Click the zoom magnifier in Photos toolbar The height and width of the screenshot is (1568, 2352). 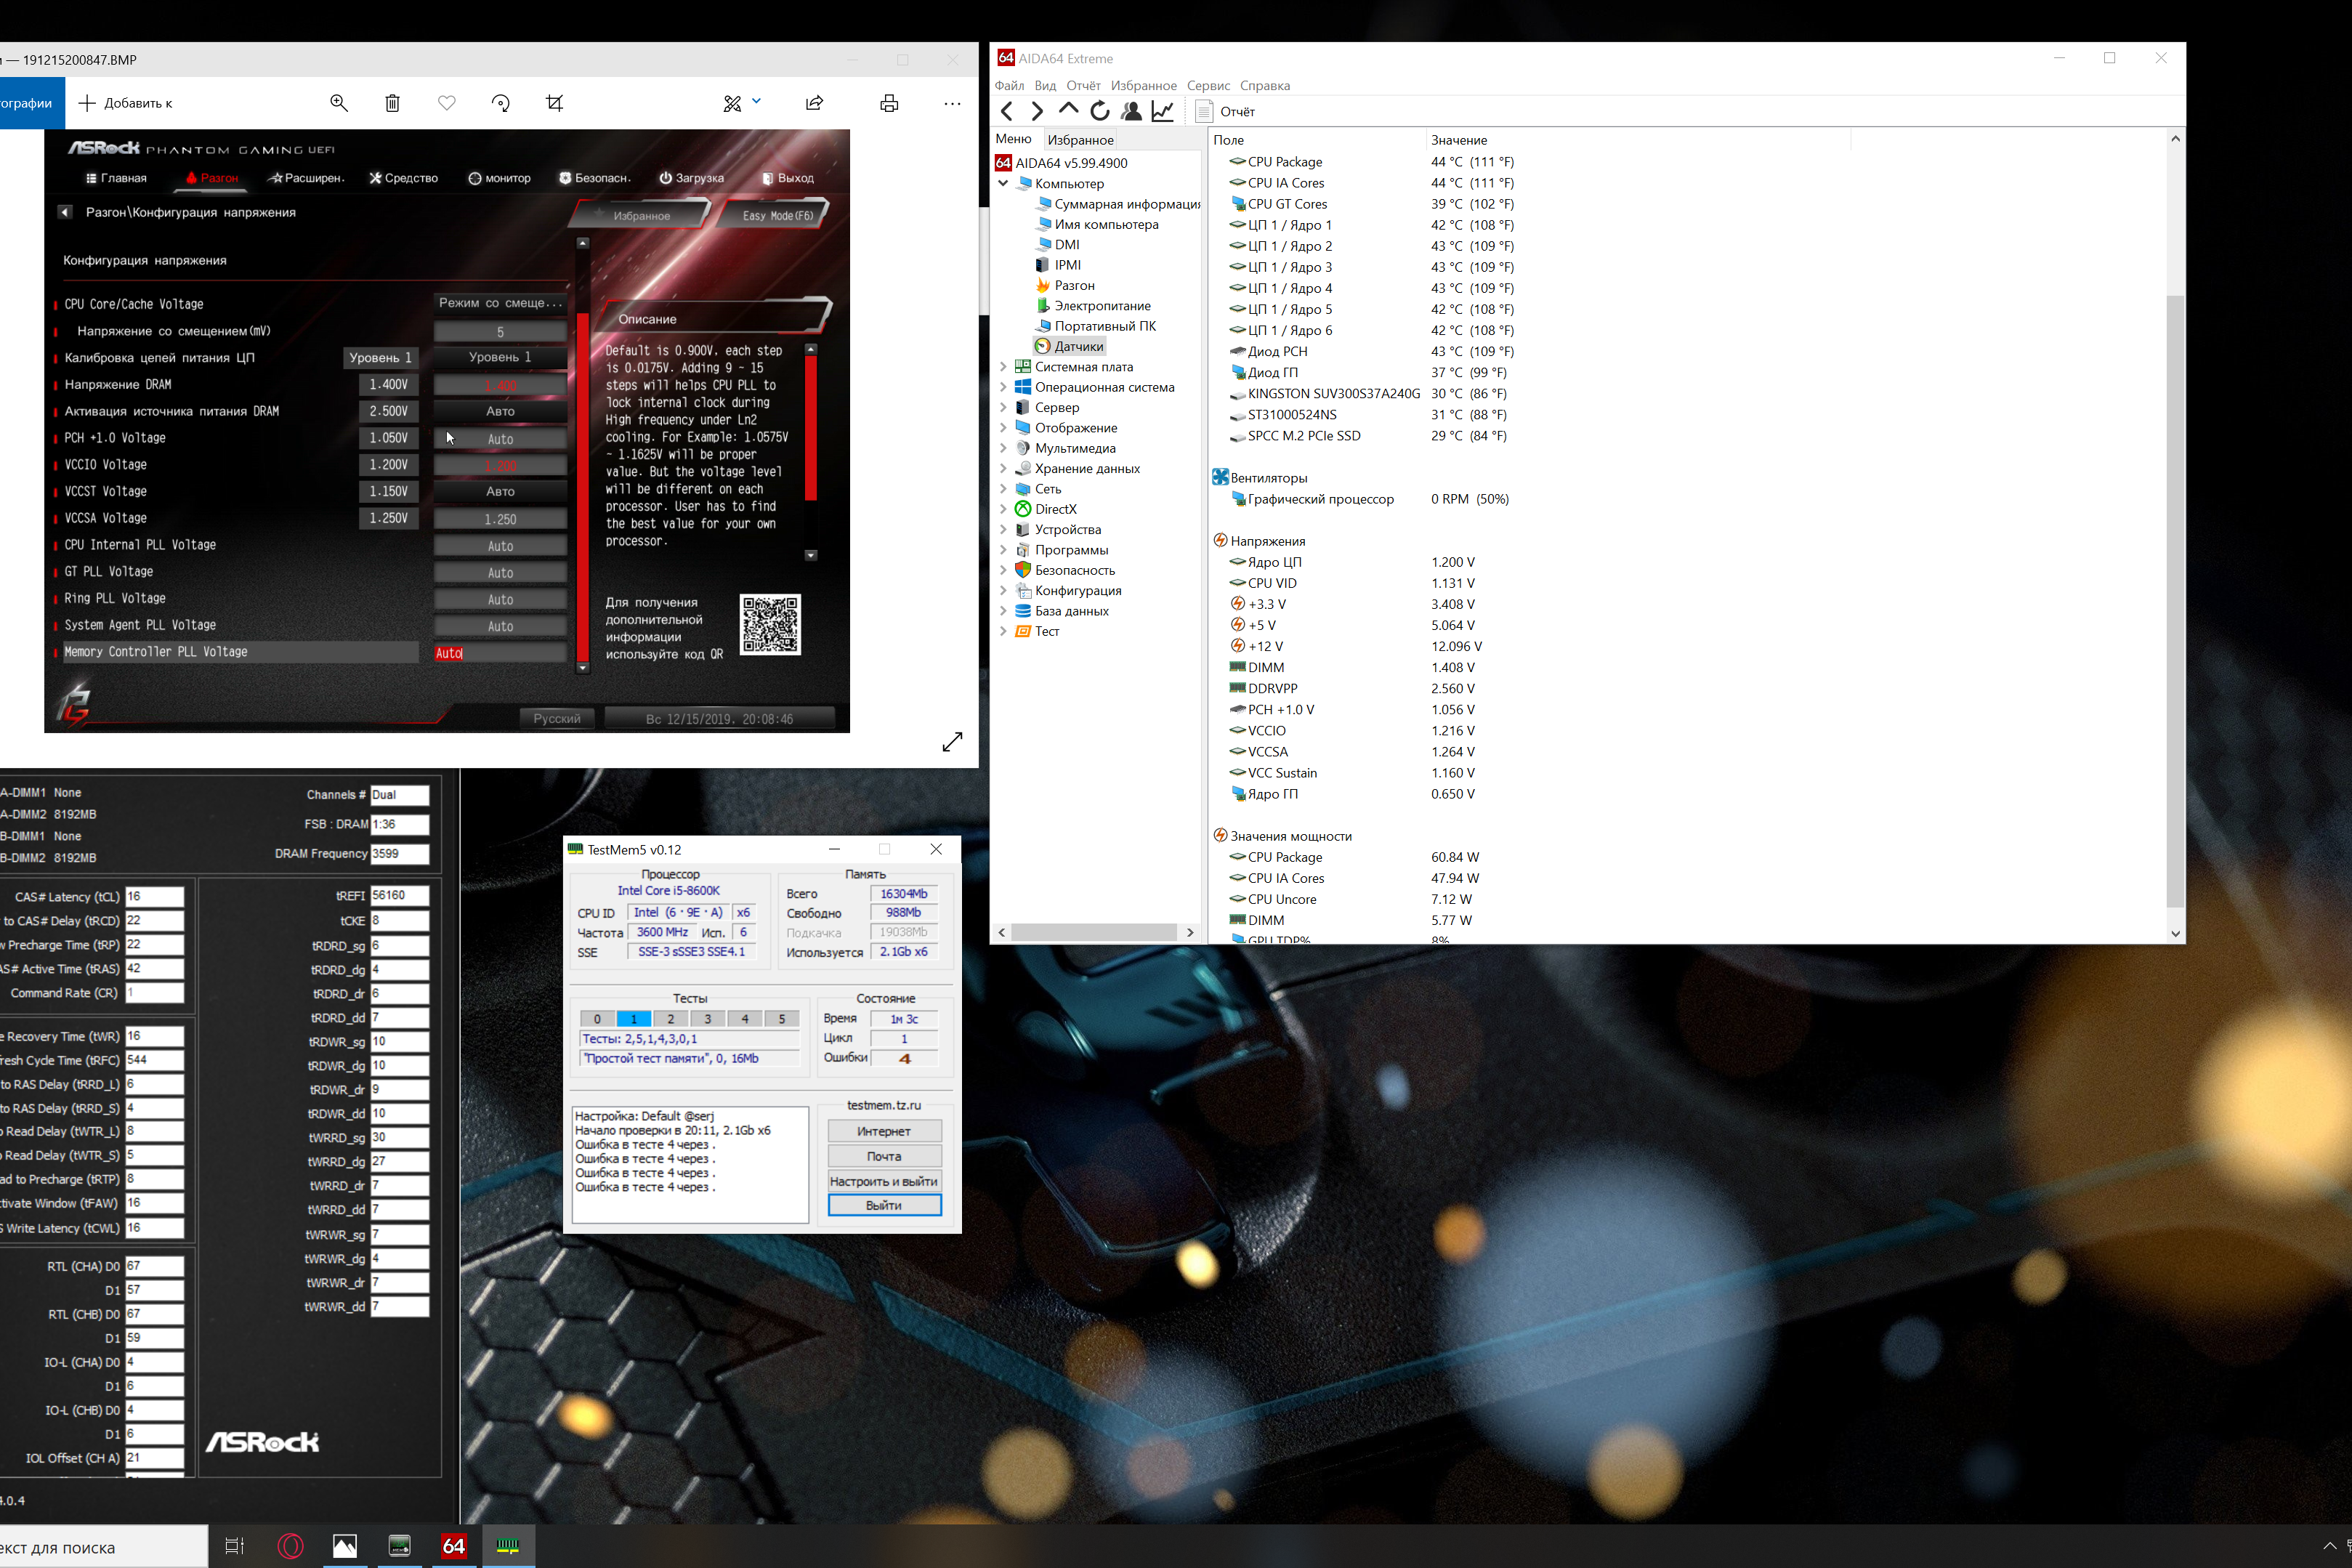[339, 103]
